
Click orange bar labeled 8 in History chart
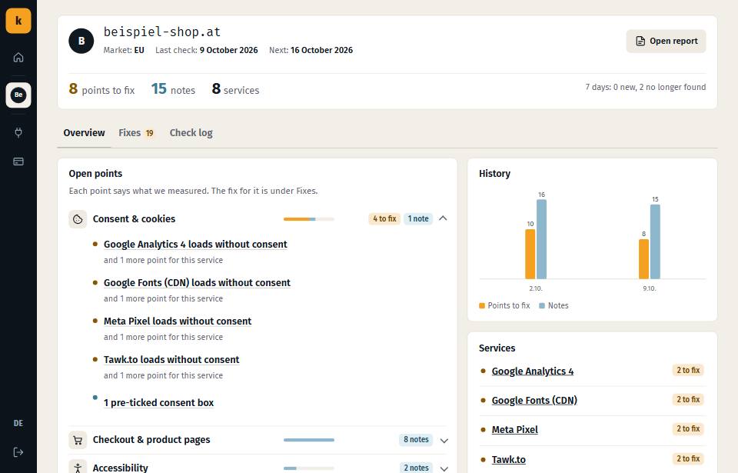(644, 259)
